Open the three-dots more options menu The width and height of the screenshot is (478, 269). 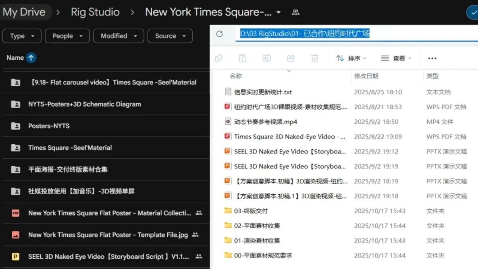pos(432,58)
